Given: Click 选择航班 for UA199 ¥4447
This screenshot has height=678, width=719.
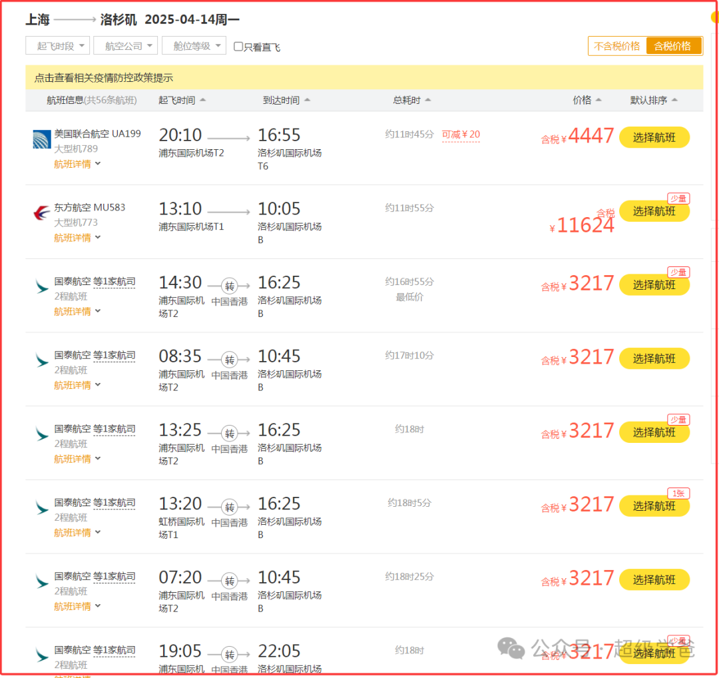Looking at the screenshot, I should (654, 137).
